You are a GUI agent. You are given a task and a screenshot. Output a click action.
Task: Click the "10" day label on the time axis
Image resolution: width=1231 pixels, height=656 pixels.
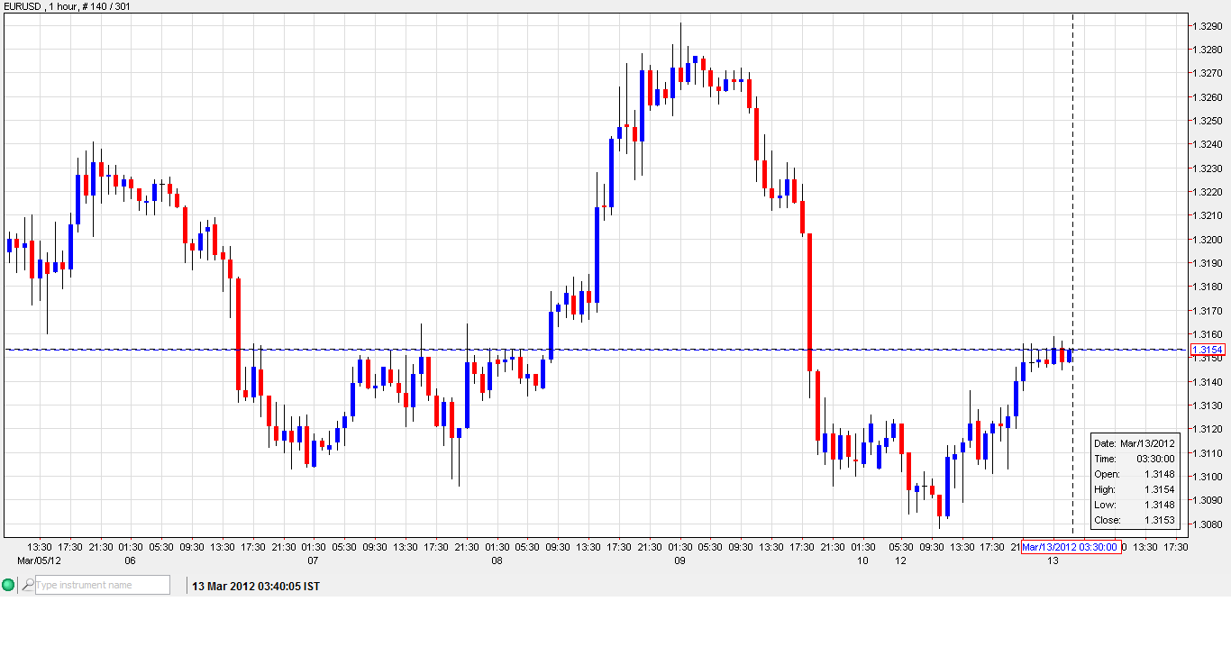[x=863, y=560]
